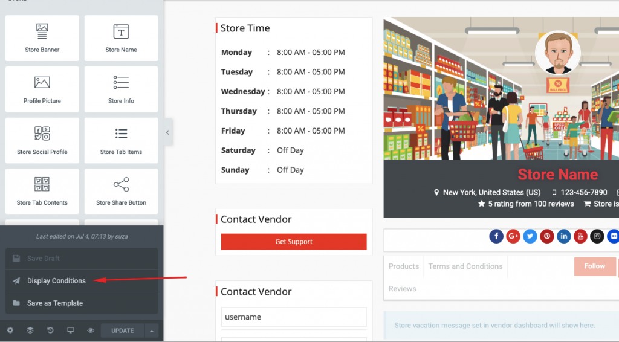Viewport: 619px width, 342px height.
Task: Click the store vacation message notice
Action: pyautogui.click(x=501, y=326)
